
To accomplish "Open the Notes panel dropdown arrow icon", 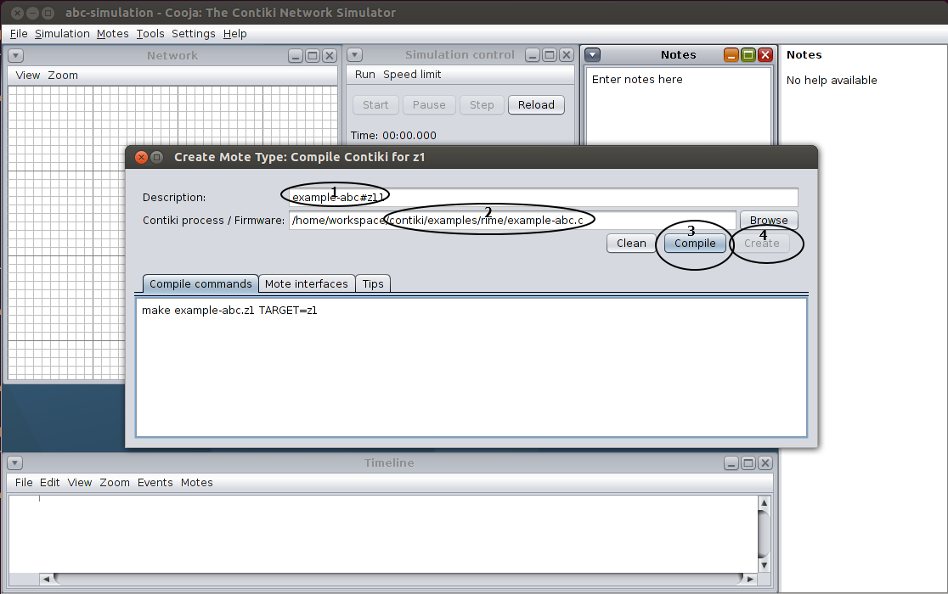I will [x=593, y=55].
